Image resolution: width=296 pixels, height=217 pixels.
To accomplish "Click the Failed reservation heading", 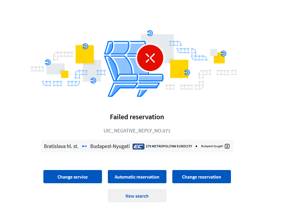I will [137, 117].
